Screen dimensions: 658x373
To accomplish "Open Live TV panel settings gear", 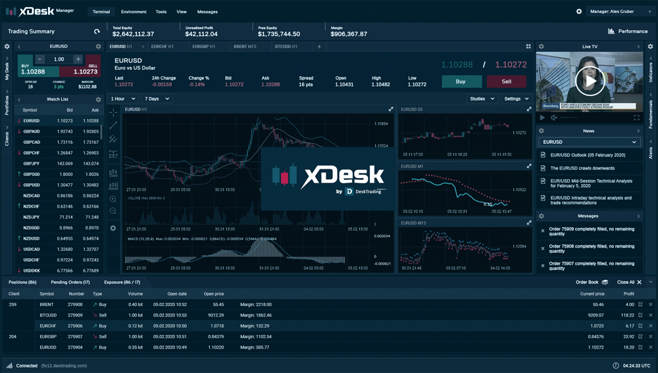I will [x=542, y=47].
